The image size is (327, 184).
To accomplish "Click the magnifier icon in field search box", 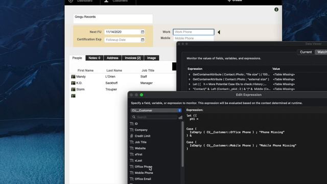I will [134, 117].
